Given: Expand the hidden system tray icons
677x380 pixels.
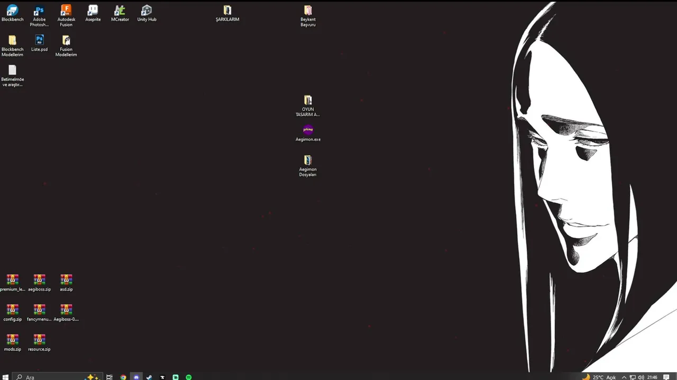Looking at the screenshot, I should [624, 377].
